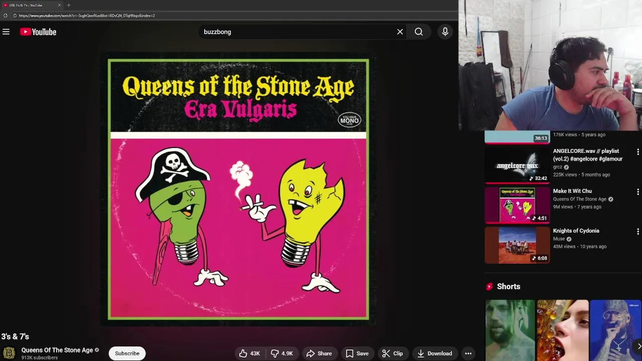Viewport: 642px width, 361px height.
Task: Select the browser address bar URL
Action: pyautogui.click(x=87, y=16)
